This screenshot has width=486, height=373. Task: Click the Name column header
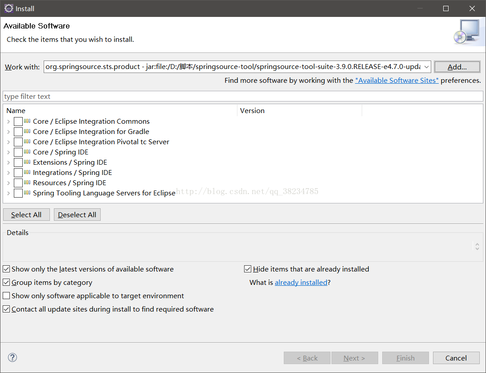click(120, 110)
